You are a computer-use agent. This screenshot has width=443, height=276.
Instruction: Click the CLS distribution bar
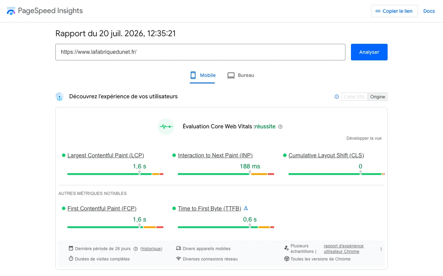point(336,174)
